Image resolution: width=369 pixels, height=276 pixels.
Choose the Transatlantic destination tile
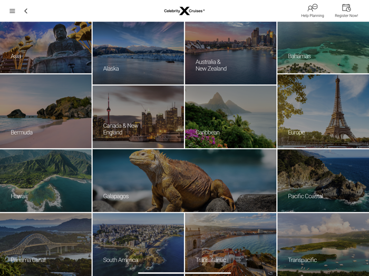click(x=231, y=244)
